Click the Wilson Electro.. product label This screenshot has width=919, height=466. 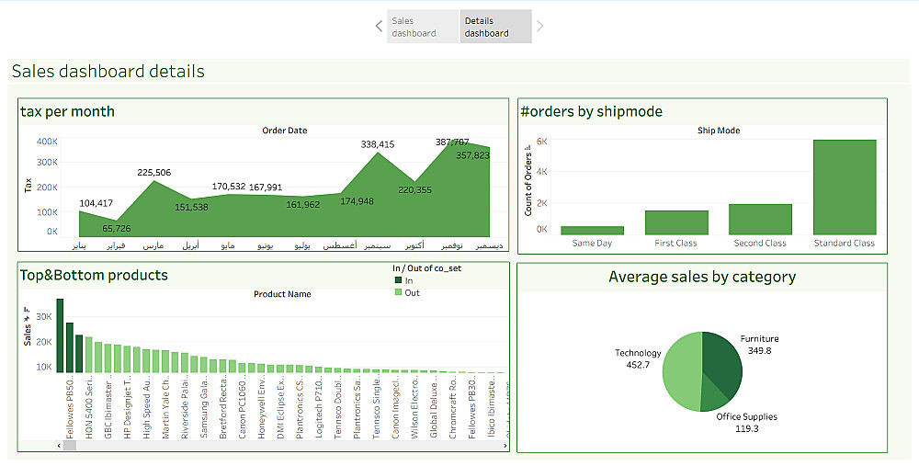[414, 409]
